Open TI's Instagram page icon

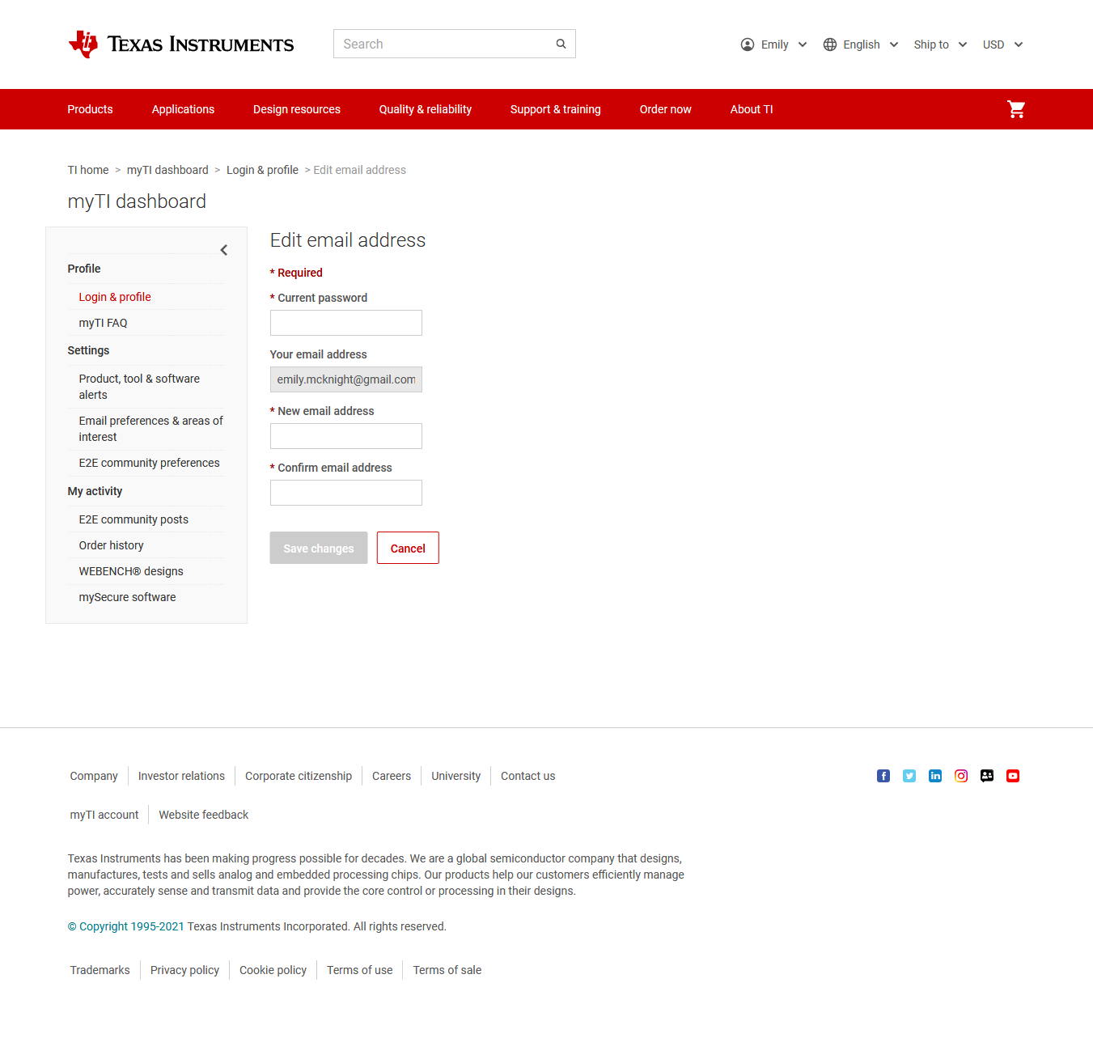[961, 776]
